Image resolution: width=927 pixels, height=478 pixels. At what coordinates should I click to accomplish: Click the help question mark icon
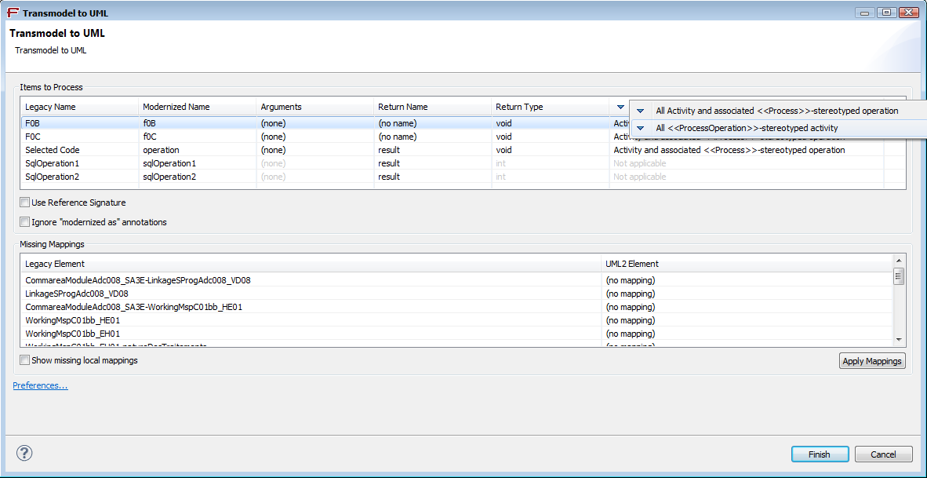(24, 453)
